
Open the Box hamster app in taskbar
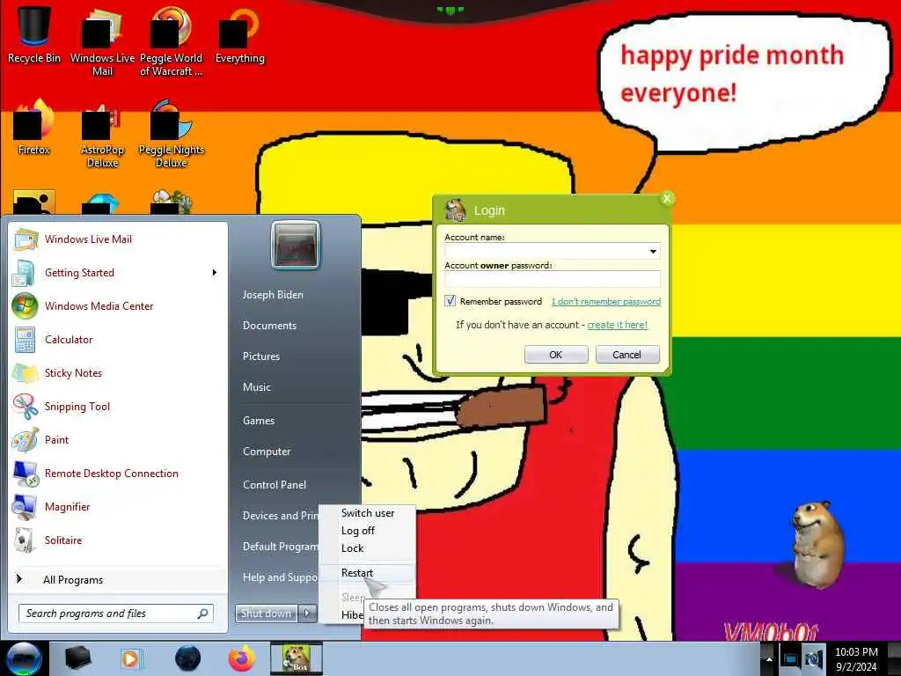(297, 658)
